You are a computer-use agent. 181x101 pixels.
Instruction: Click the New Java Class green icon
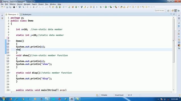(x=76, y=7)
